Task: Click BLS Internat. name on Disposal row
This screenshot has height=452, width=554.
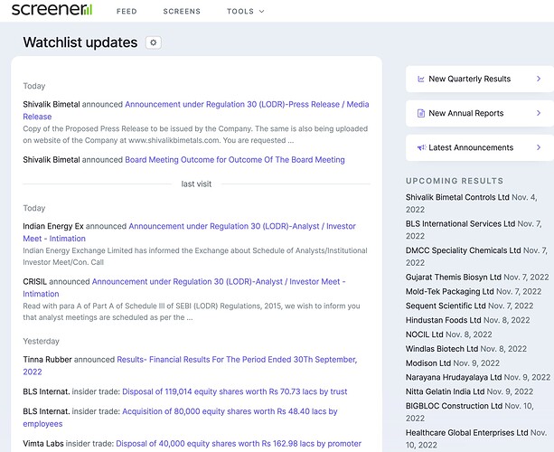Action: click(x=46, y=391)
